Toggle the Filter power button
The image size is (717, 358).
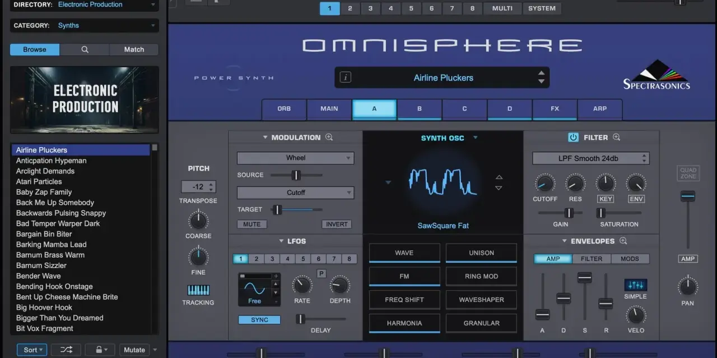(x=573, y=137)
